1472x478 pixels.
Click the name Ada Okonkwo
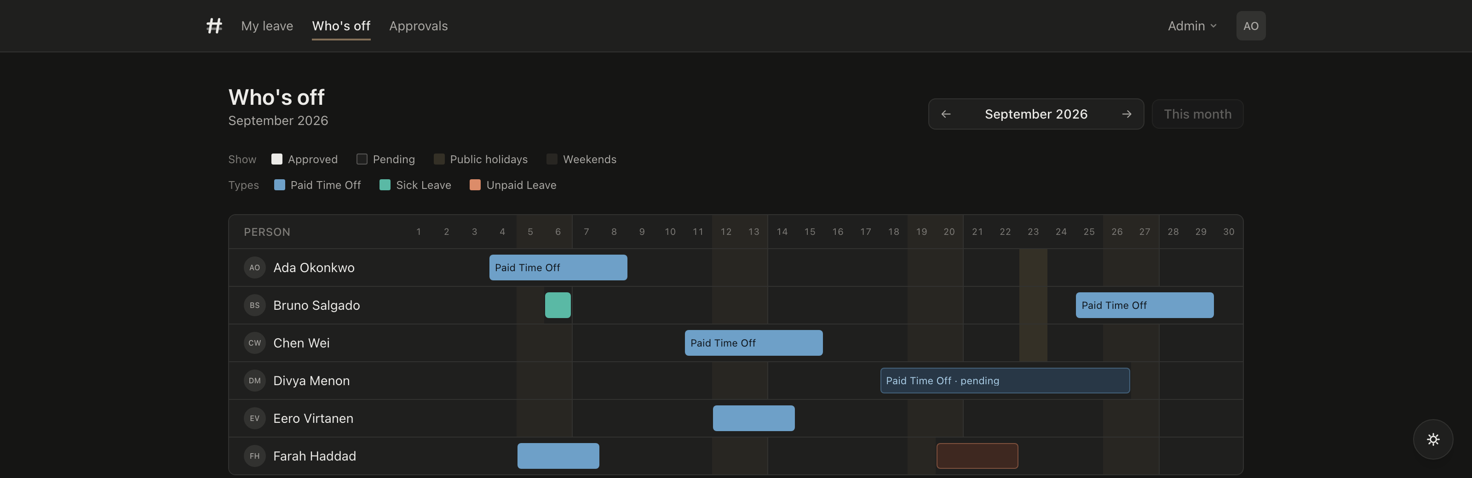pyautogui.click(x=314, y=267)
